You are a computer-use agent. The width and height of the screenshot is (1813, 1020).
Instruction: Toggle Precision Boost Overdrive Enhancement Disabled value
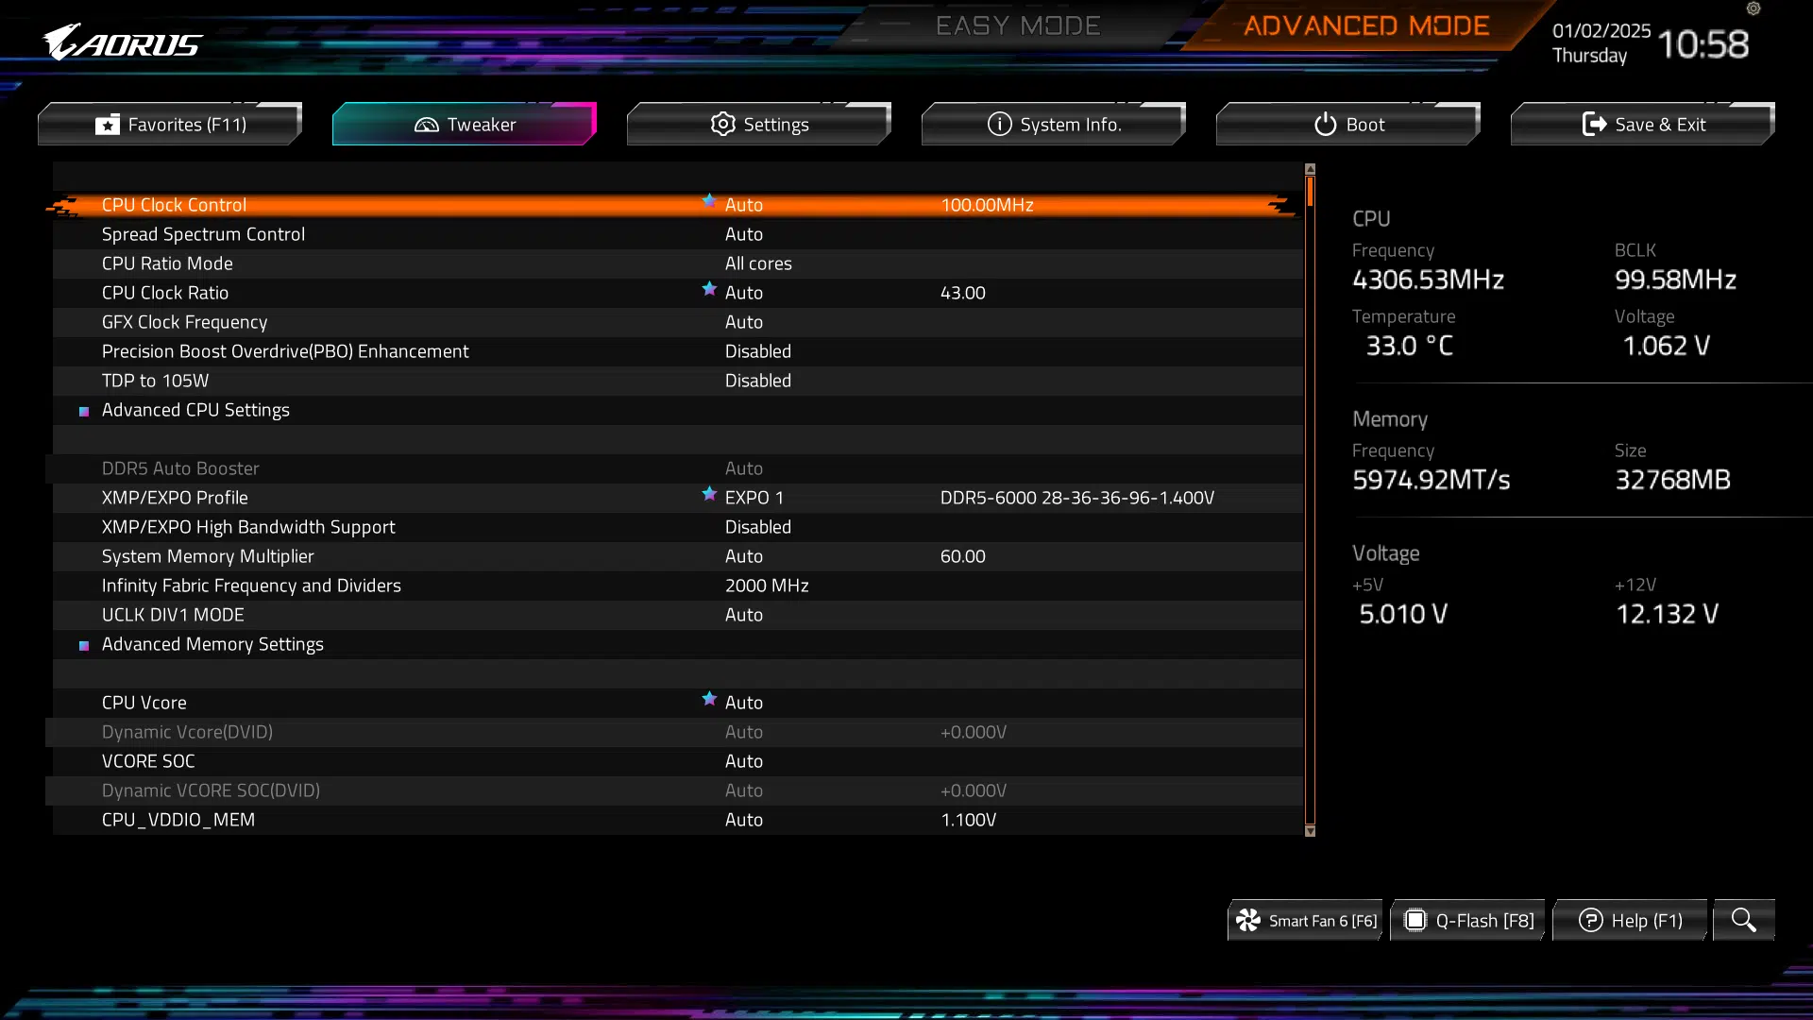pos(758,351)
